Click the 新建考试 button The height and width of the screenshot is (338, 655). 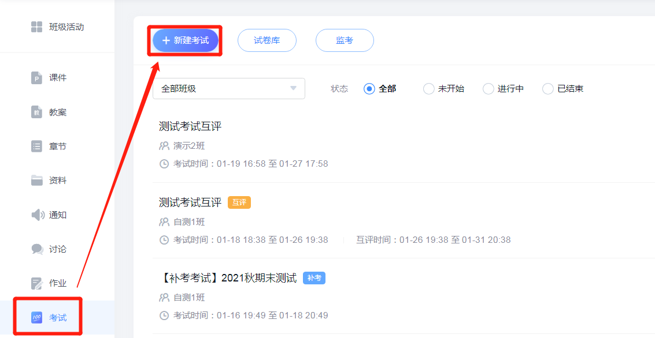pos(186,40)
